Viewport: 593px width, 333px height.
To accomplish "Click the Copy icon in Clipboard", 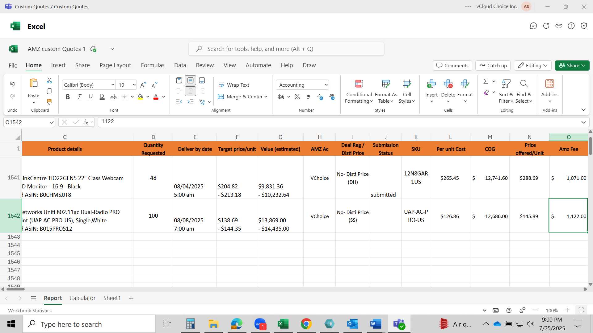I will (x=49, y=91).
